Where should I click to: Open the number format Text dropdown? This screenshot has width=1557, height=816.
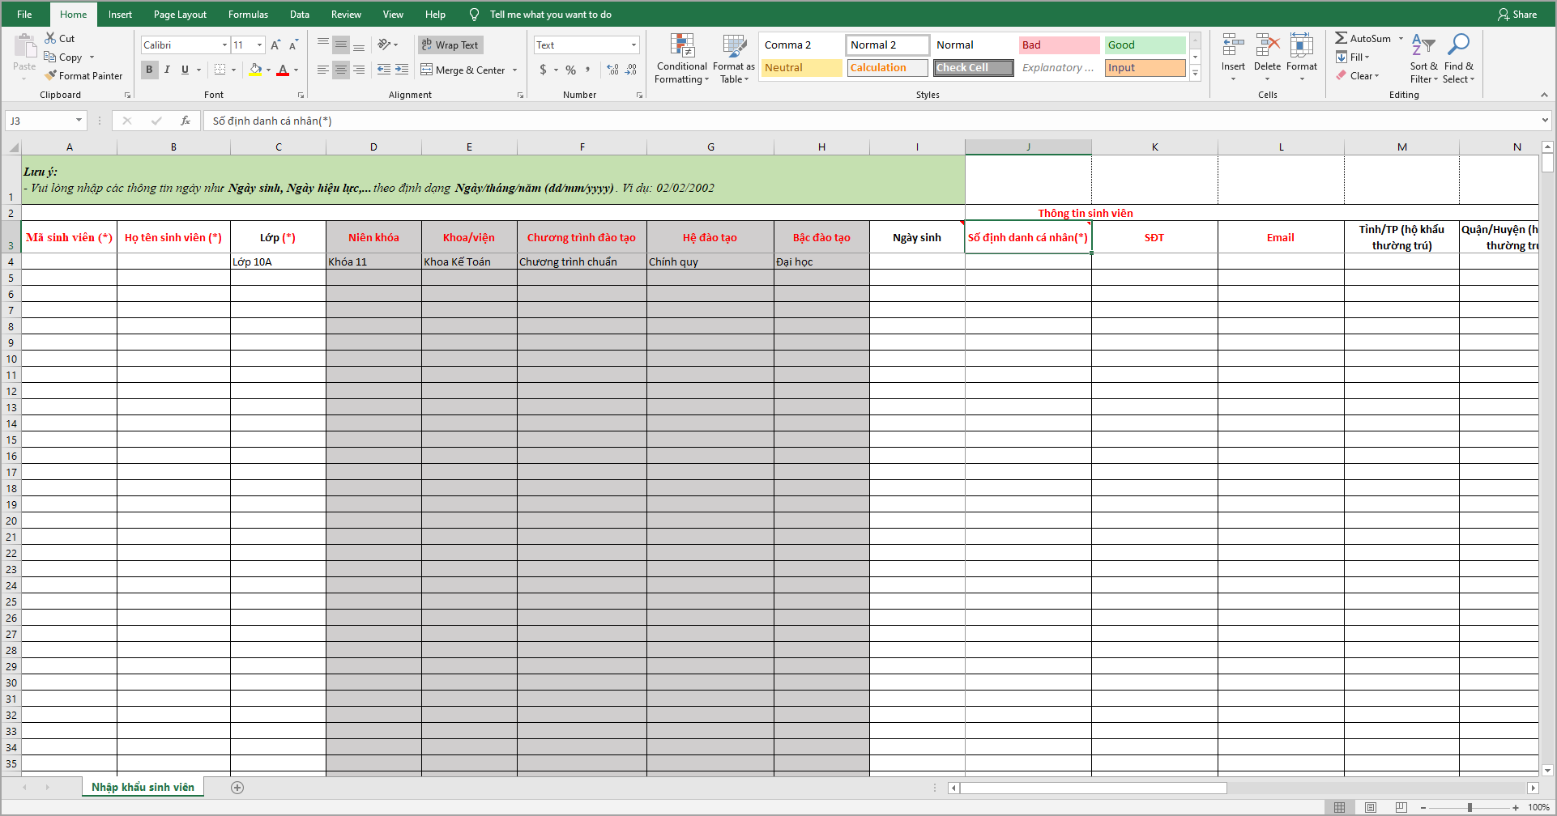633,45
